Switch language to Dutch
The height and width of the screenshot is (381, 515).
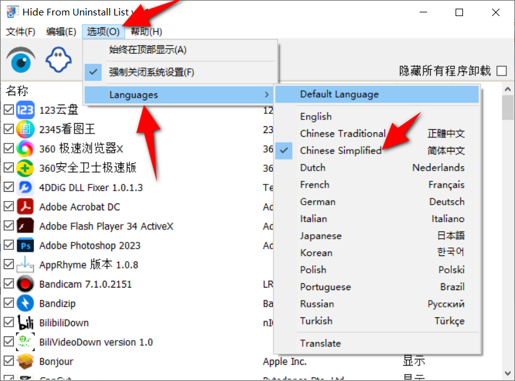coord(377,168)
